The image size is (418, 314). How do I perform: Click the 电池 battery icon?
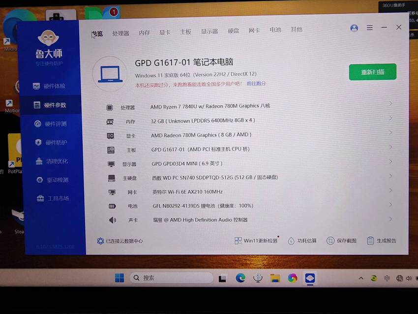pyautogui.click(x=112, y=206)
